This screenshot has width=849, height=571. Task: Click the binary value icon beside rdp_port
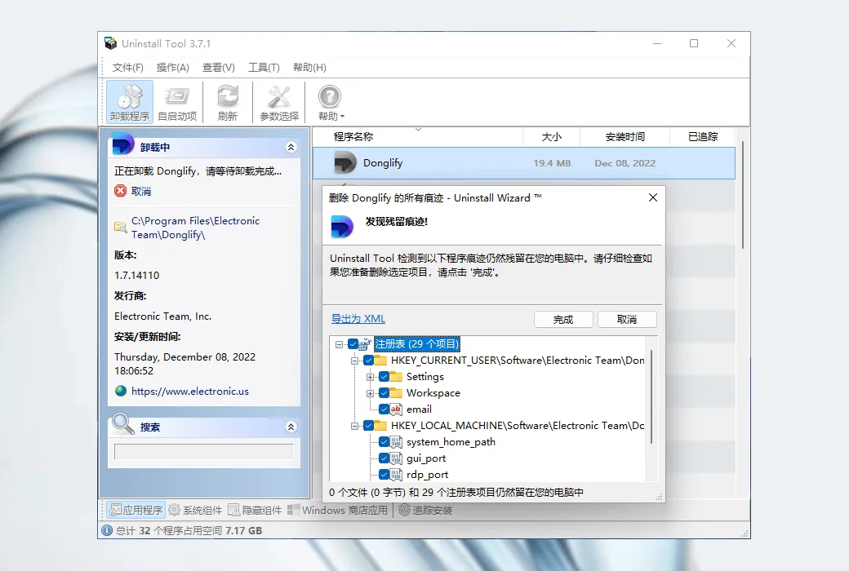(x=397, y=475)
